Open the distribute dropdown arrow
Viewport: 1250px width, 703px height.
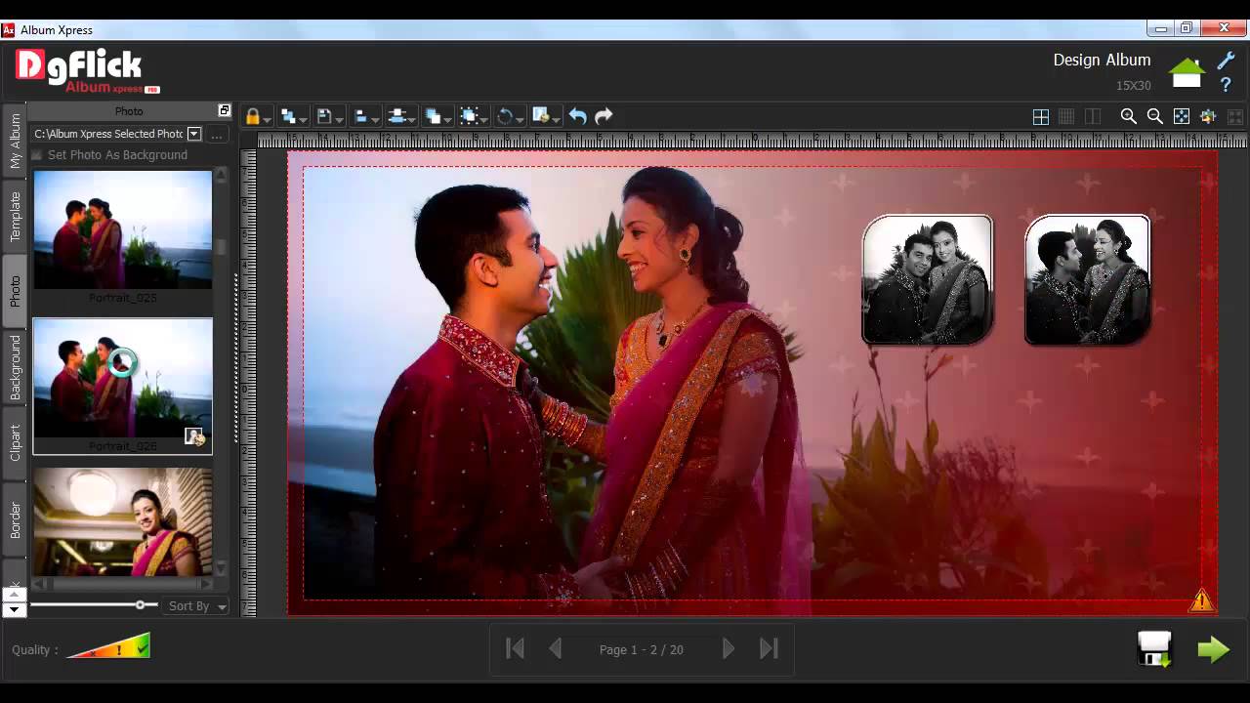click(411, 119)
